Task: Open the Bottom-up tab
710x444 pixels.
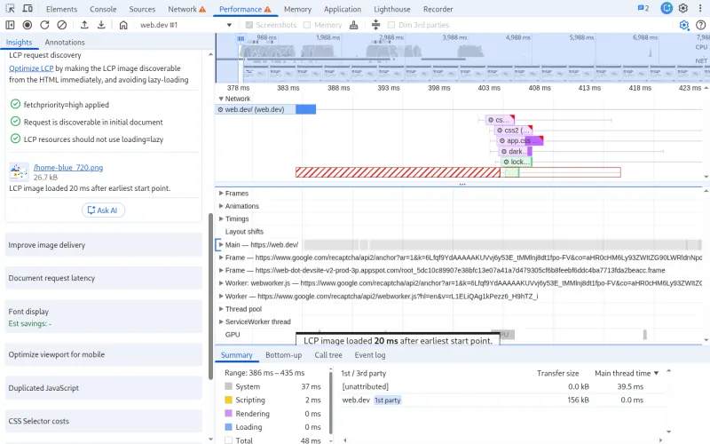Action: coord(283,355)
